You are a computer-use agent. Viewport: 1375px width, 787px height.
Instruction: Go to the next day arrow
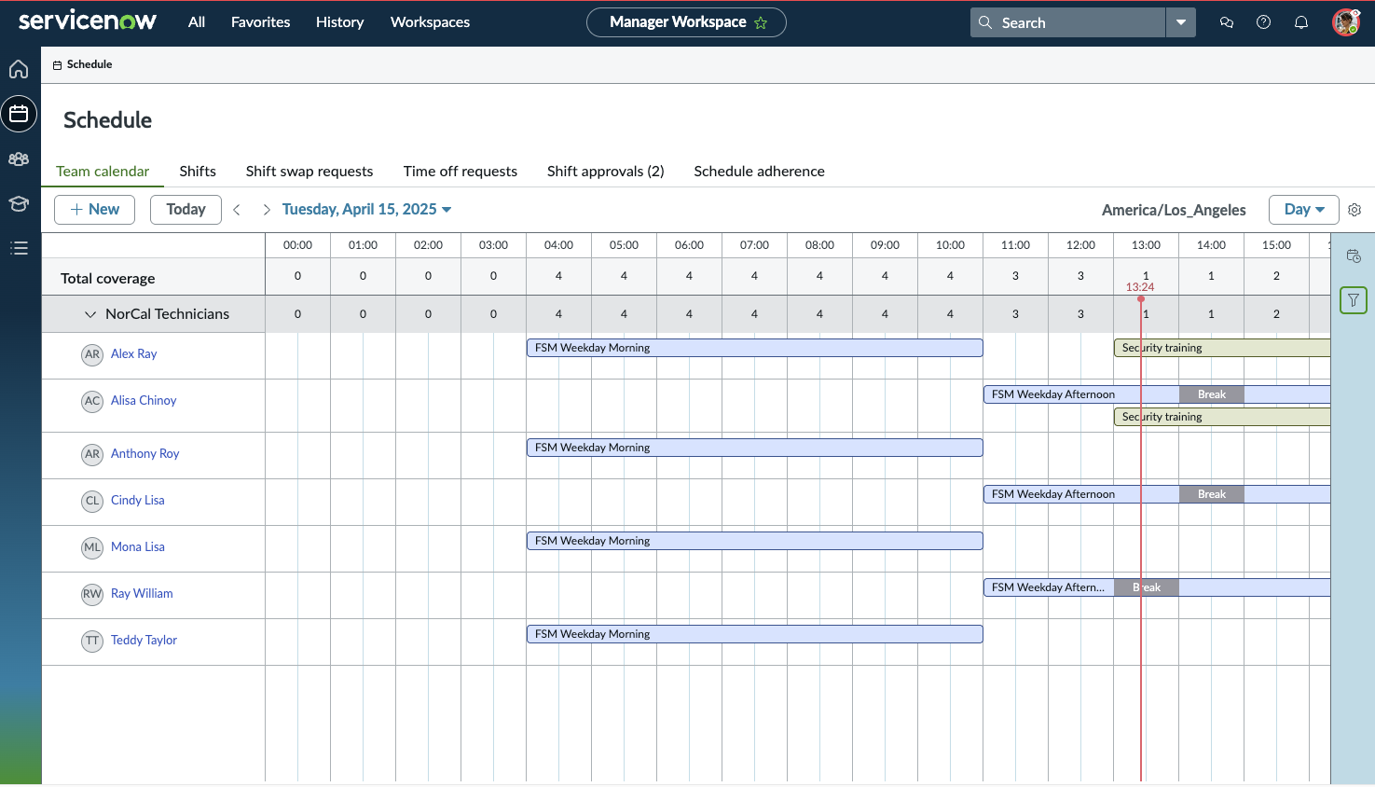coord(266,210)
